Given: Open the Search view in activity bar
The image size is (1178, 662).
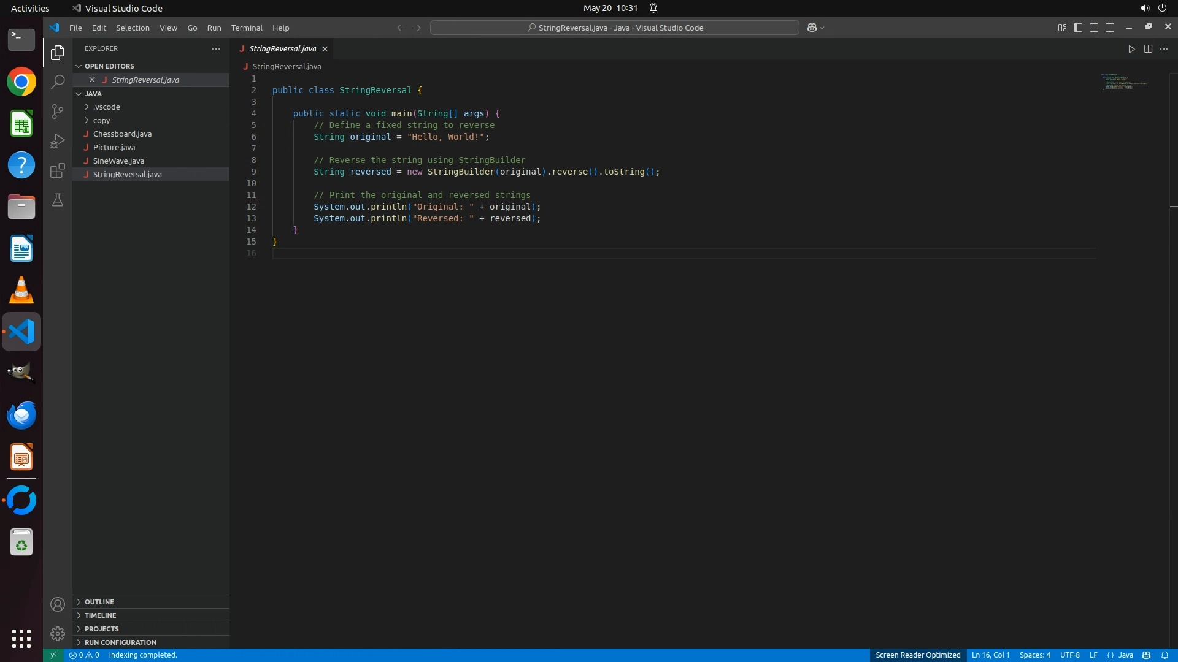Looking at the screenshot, I should (x=58, y=82).
